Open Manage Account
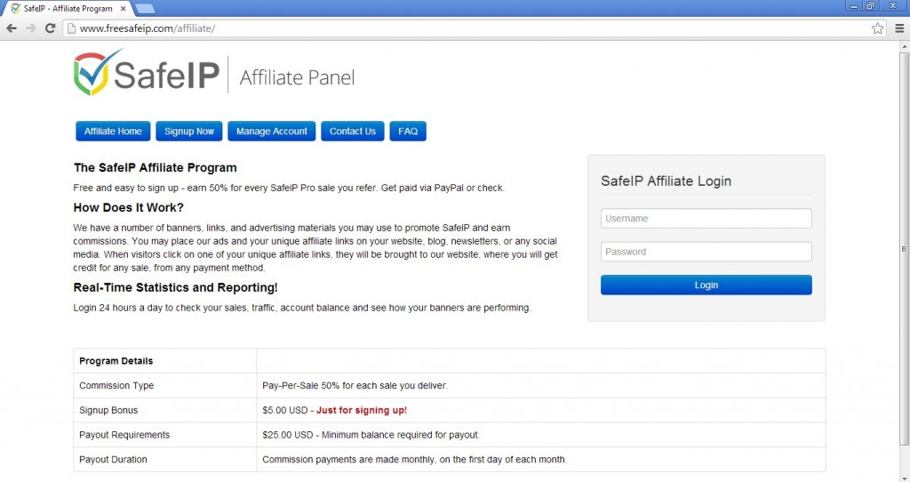This screenshot has height=482, width=910. tap(272, 132)
